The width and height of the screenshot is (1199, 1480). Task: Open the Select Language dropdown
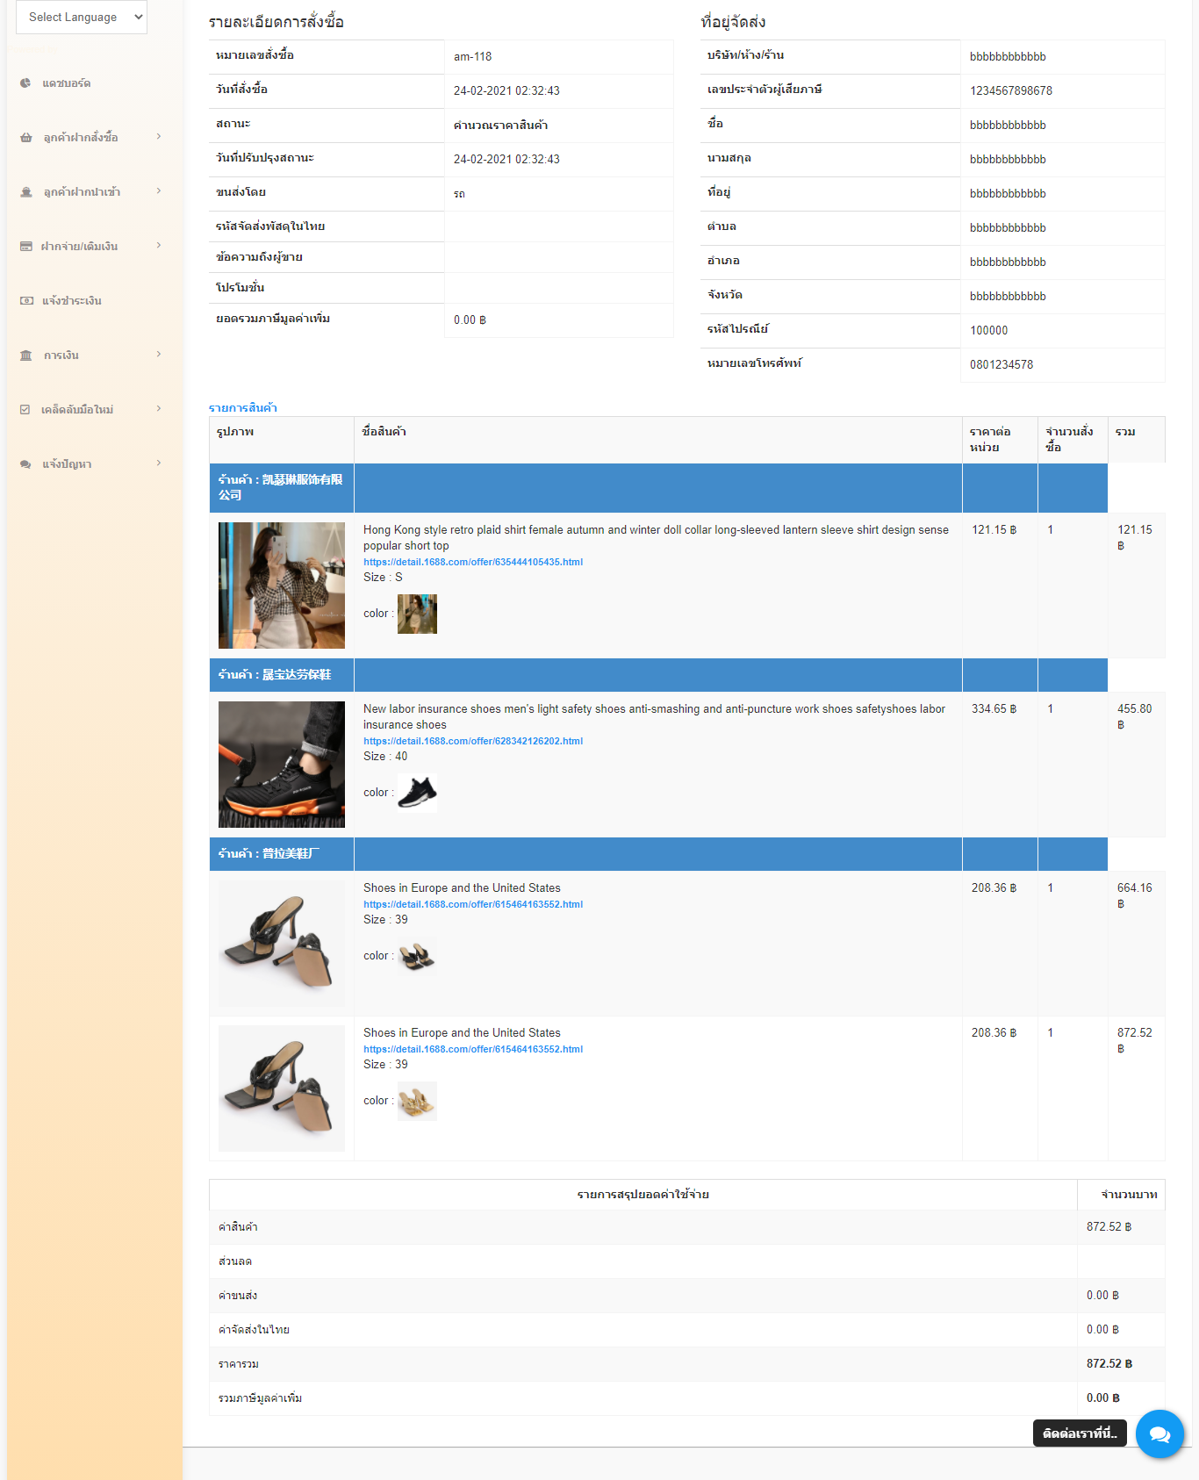pyautogui.click(x=82, y=17)
